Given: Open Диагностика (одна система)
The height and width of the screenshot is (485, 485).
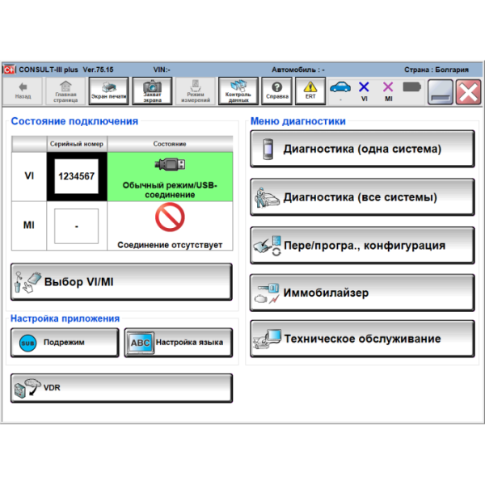Looking at the screenshot, I should click(x=362, y=149).
